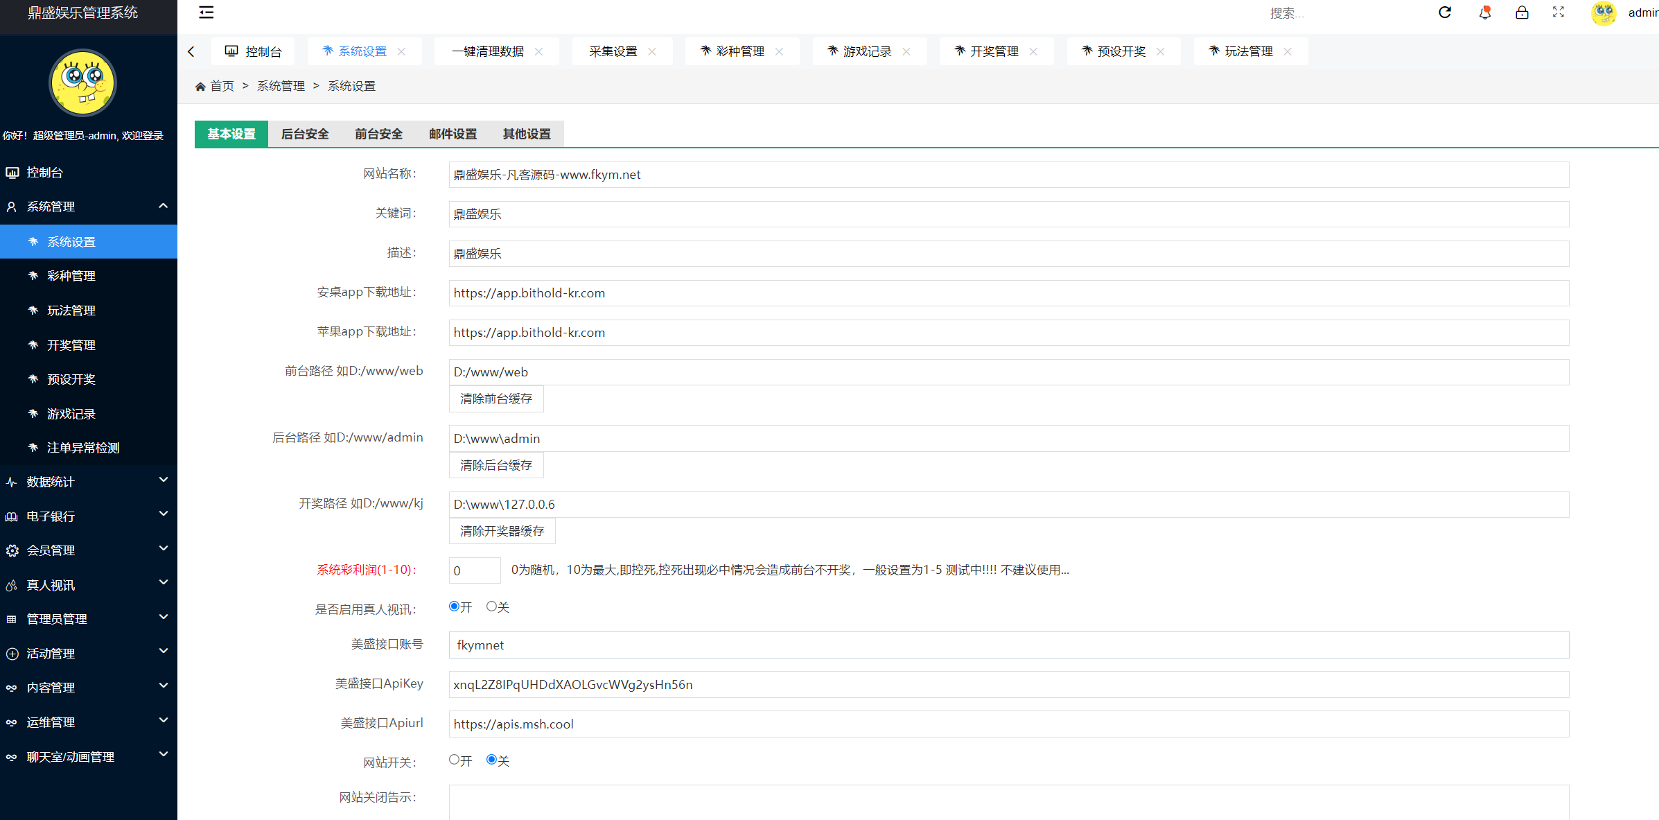Select 关 radio for 是否启用真人视讯

(491, 605)
